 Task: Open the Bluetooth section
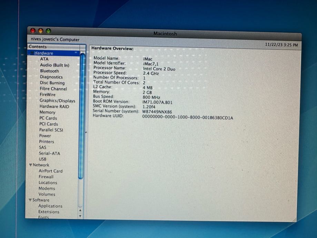pyautogui.click(x=49, y=71)
